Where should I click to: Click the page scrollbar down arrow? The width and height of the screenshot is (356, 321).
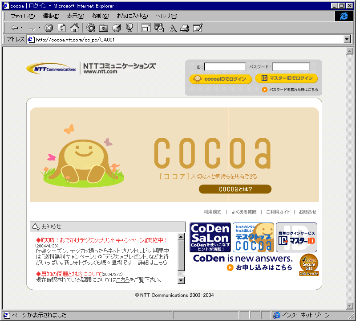[350, 306]
